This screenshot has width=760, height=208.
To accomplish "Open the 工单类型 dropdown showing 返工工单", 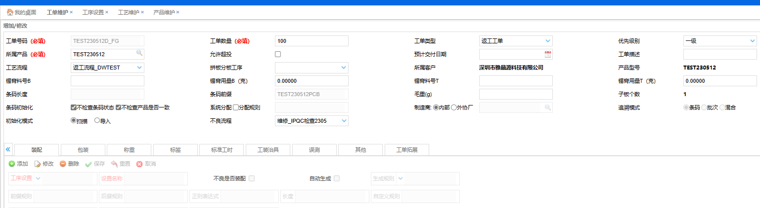I will pos(547,41).
